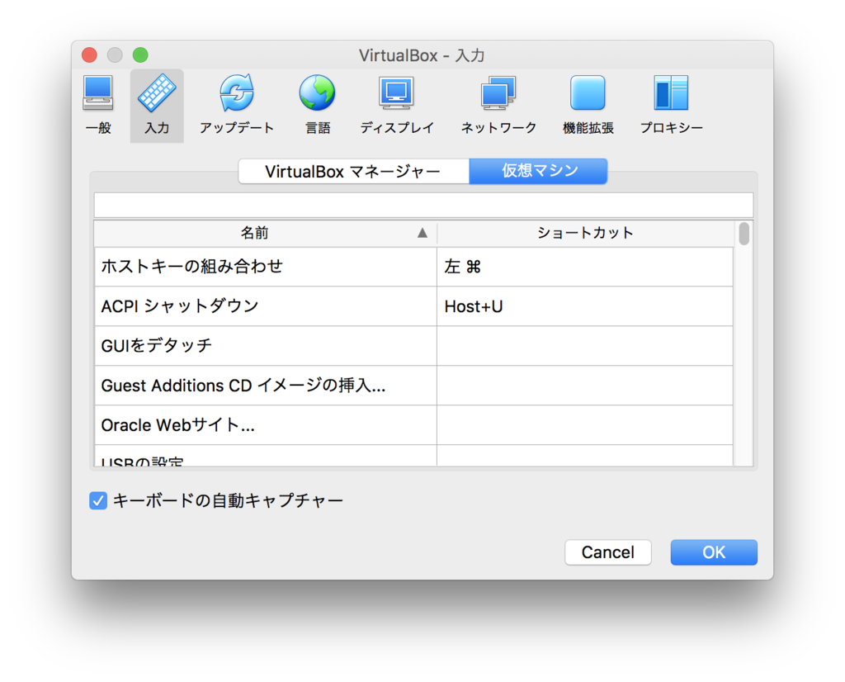
Task: Click the ショートカット column header
Action: pyautogui.click(x=585, y=233)
